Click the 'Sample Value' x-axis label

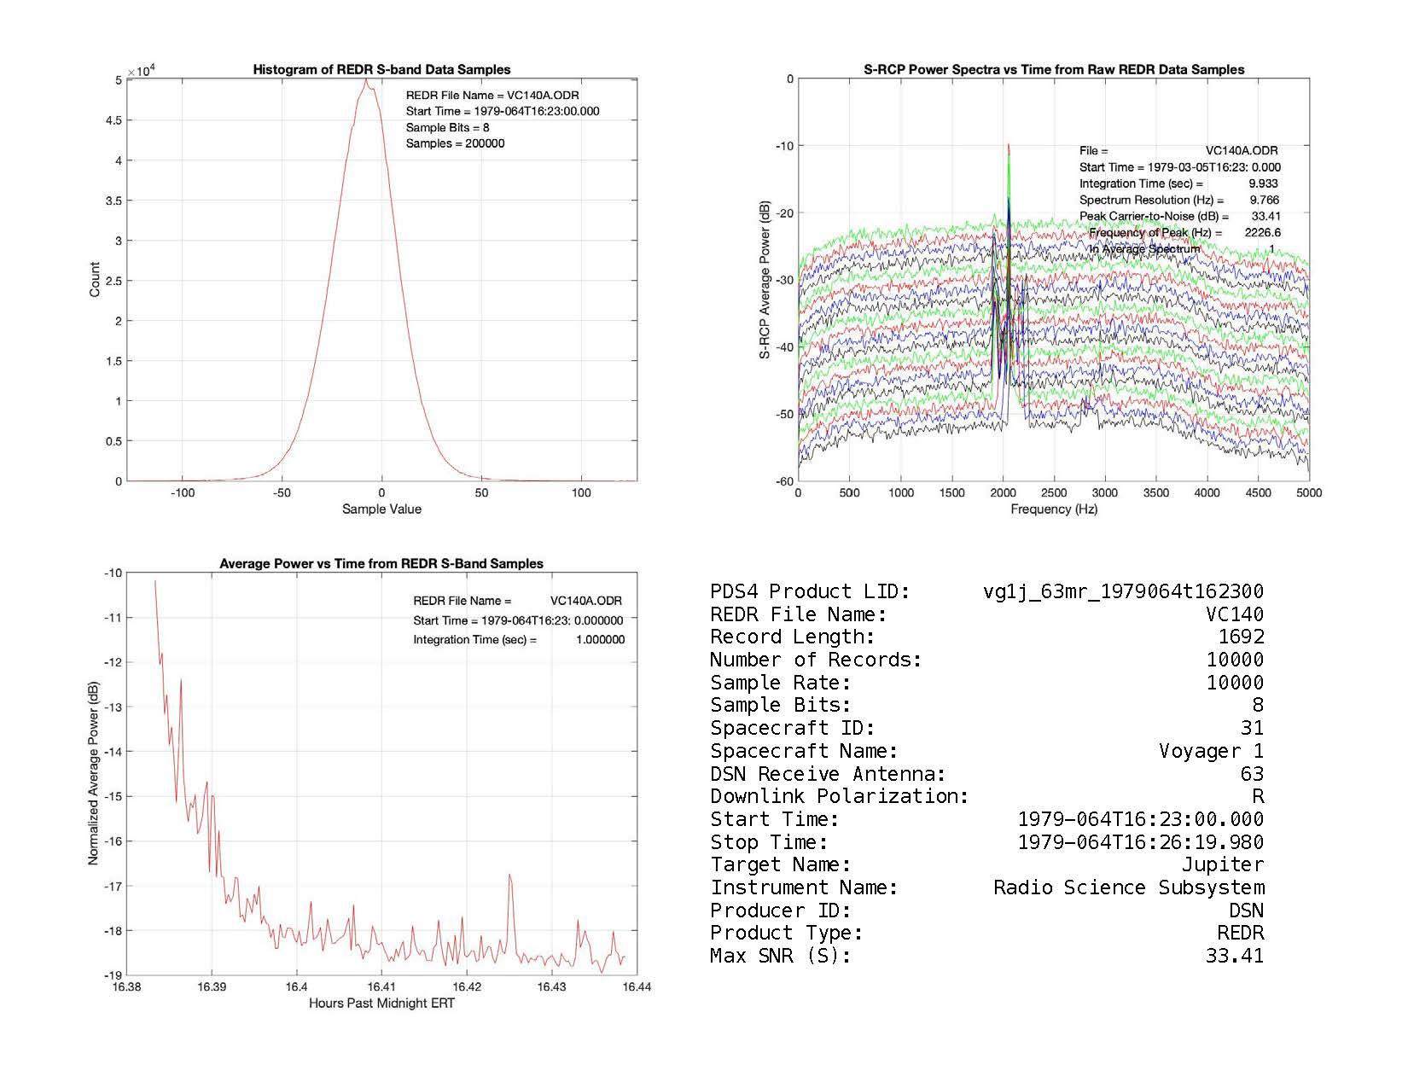381,509
